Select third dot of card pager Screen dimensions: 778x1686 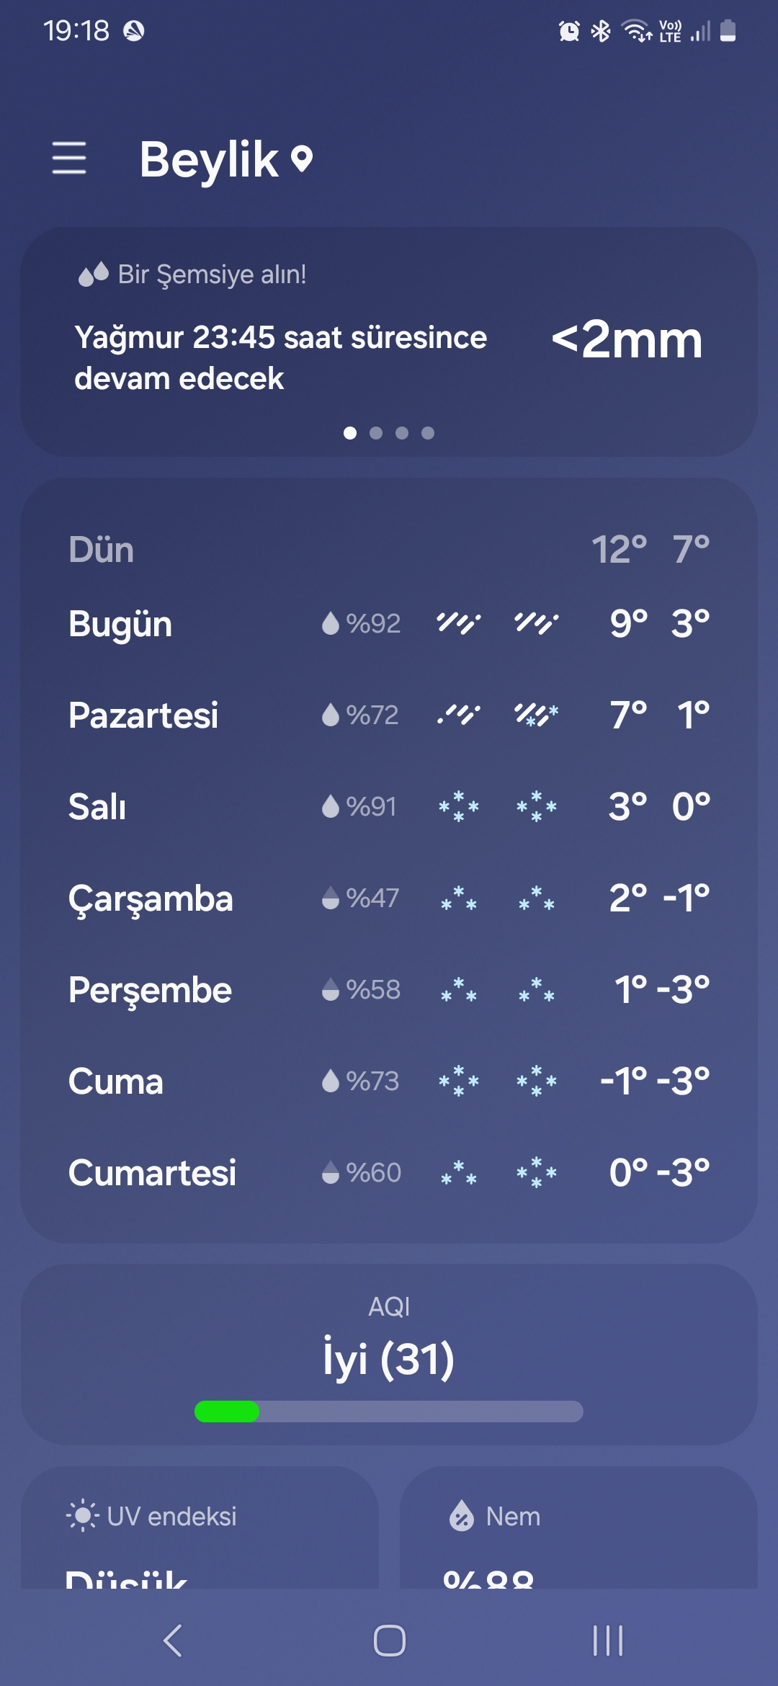tap(402, 433)
